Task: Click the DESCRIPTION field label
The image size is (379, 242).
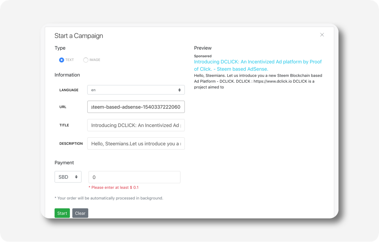Action: (71, 144)
